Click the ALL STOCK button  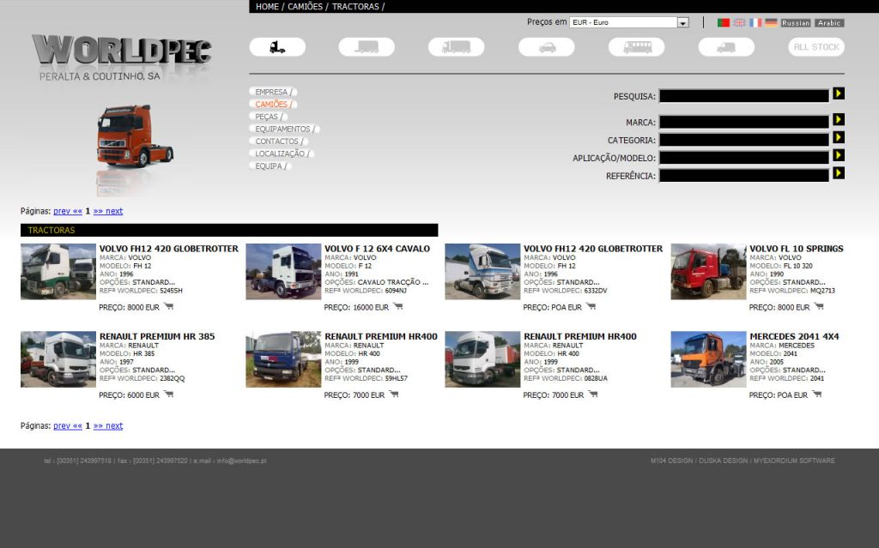(x=816, y=47)
